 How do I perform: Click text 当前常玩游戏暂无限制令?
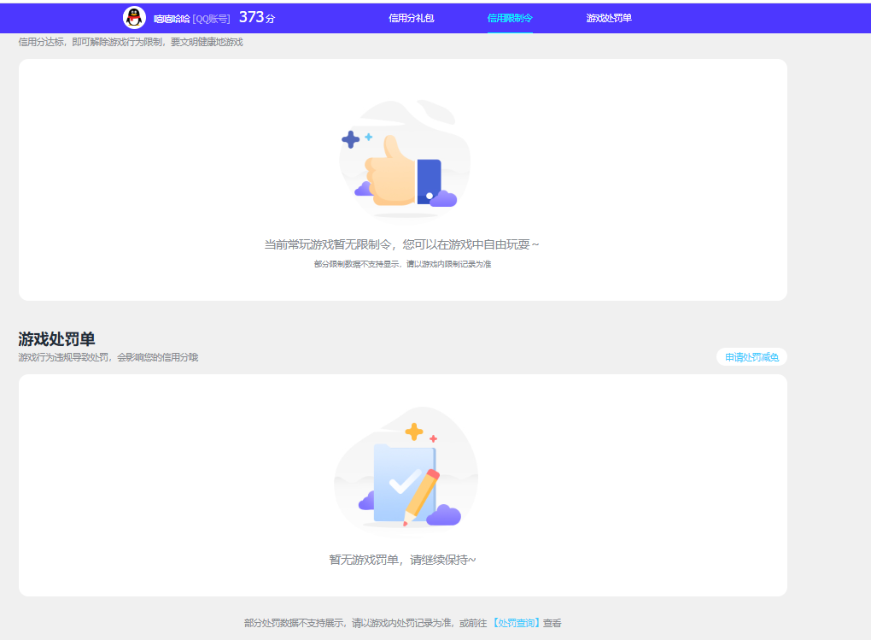coord(328,244)
